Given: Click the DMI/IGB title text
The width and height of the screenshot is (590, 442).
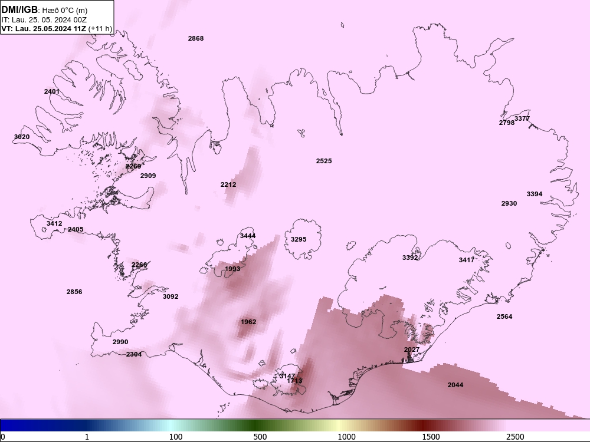Looking at the screenshot, I should pyautogui.click(x=19, y=9).
